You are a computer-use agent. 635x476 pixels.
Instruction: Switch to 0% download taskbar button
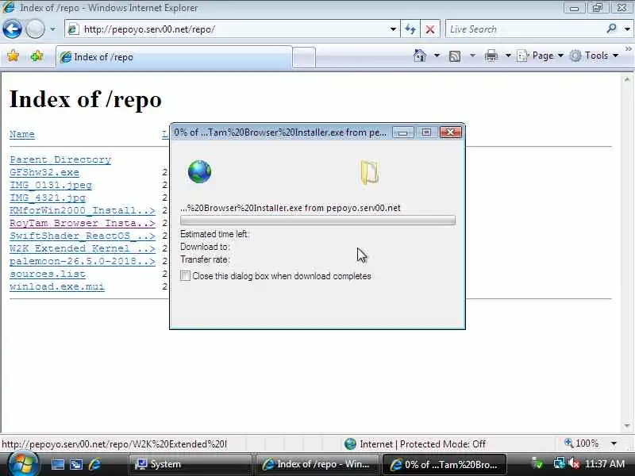click(x=444, y=464)
